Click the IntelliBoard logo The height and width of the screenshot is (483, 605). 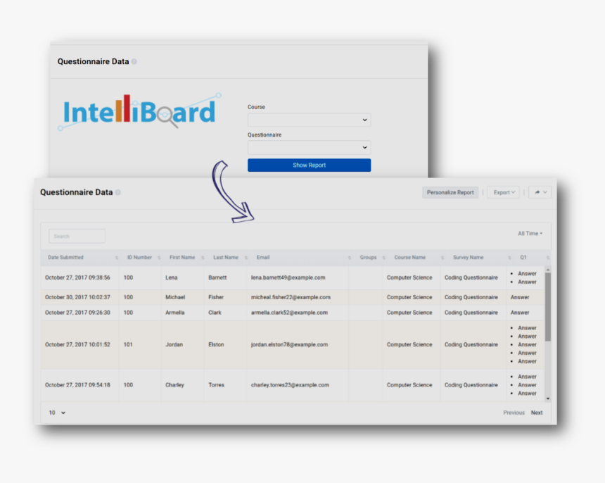[140, 112]
